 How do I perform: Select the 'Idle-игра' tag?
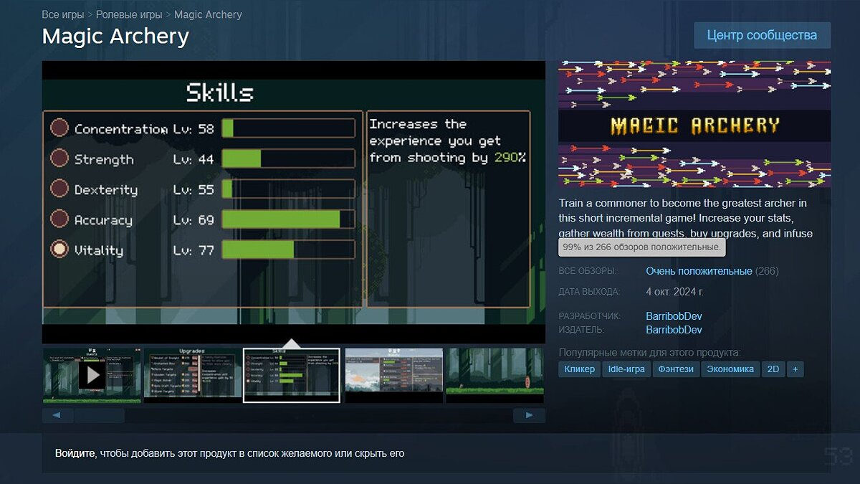click(626, 369)
